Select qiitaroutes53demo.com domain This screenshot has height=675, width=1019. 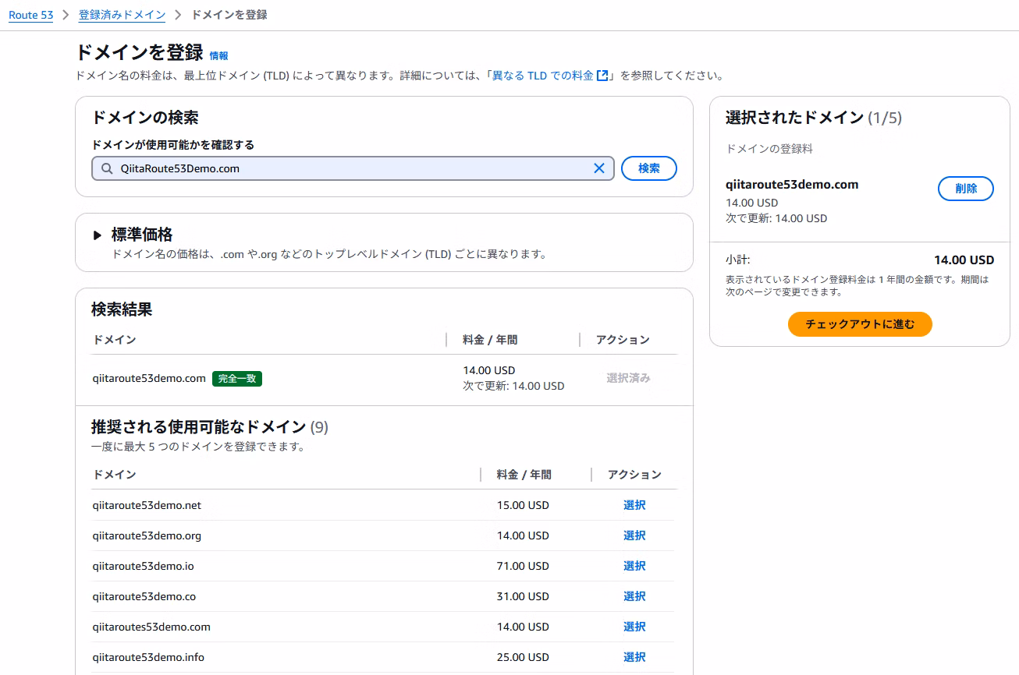(x=634, y=627)
